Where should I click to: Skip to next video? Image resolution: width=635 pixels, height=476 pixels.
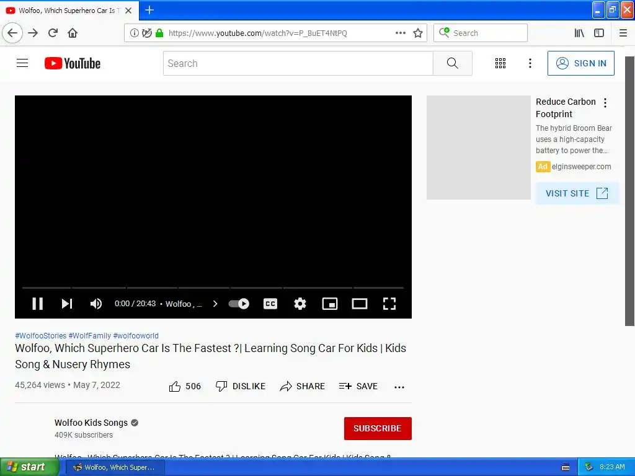pos(67,304)
